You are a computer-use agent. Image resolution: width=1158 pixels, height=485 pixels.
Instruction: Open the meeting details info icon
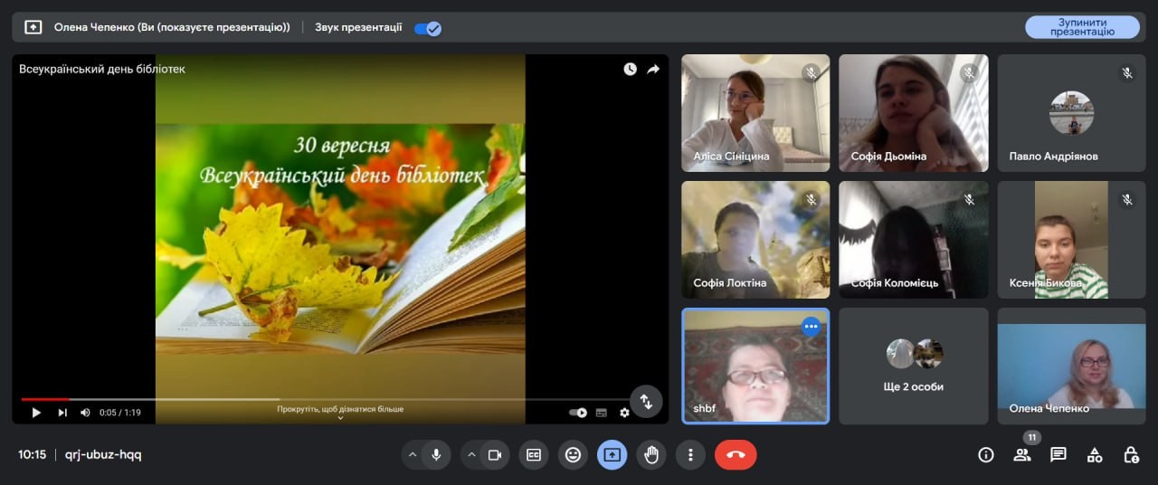pyautogui.click(x=986, y=455)
